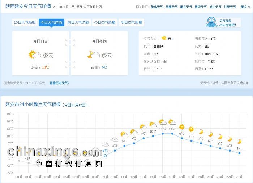Click the air quality cloud icon

click(x=164, y=38)
